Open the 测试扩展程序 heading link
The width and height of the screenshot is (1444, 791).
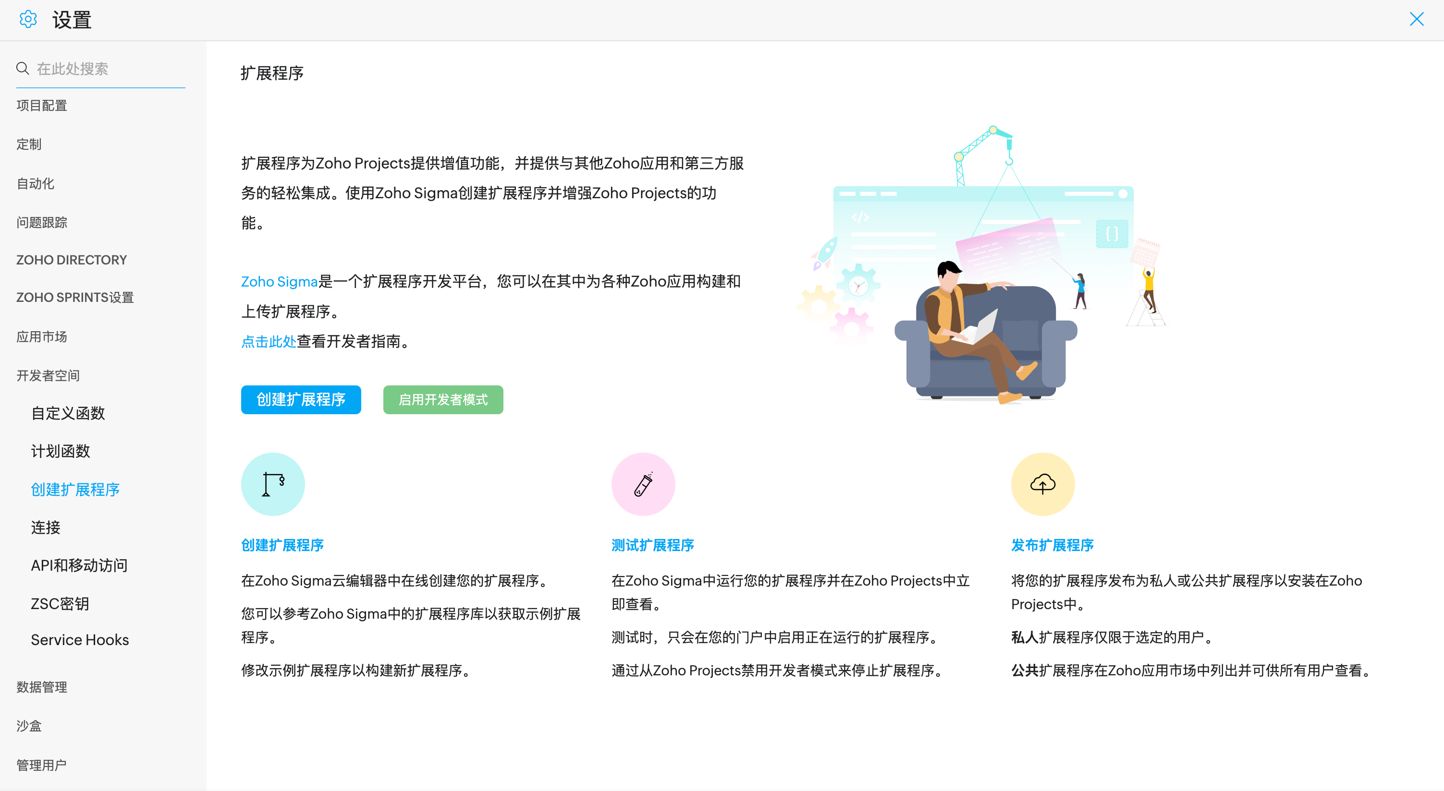(652, 545)
